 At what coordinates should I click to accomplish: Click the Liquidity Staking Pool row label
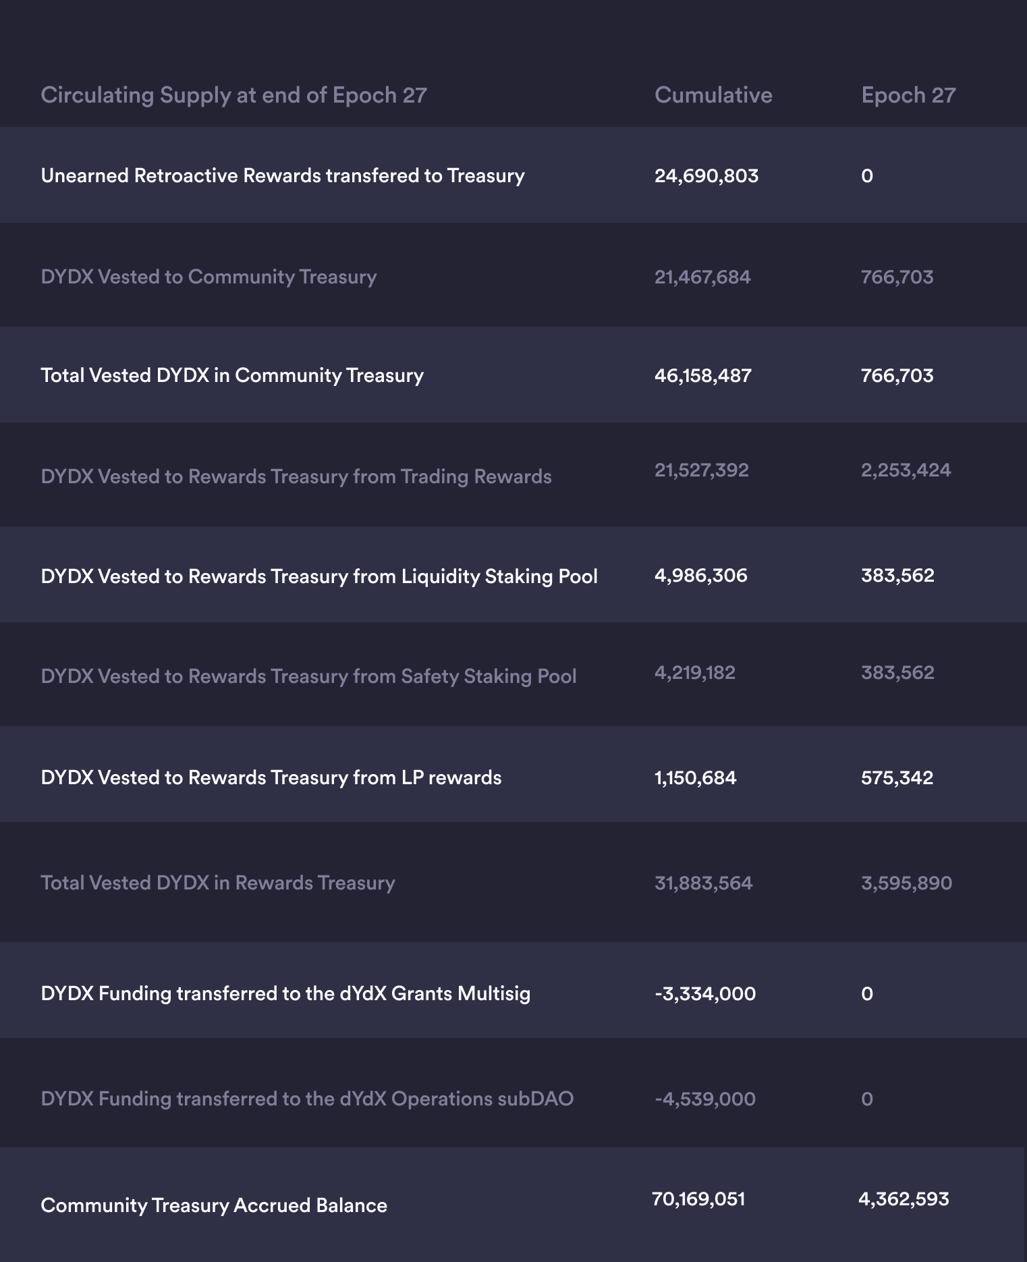[319, 576]
